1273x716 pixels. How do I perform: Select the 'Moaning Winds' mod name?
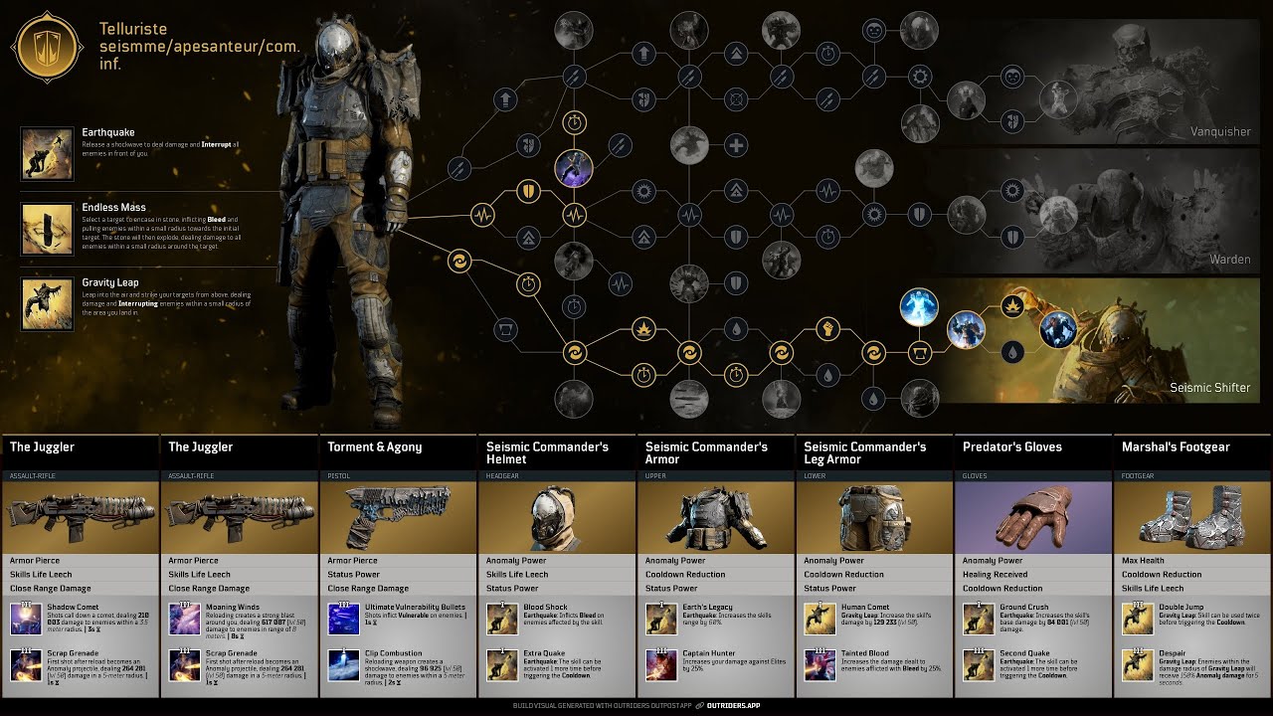pyautogui.click(x=231, y=608)
